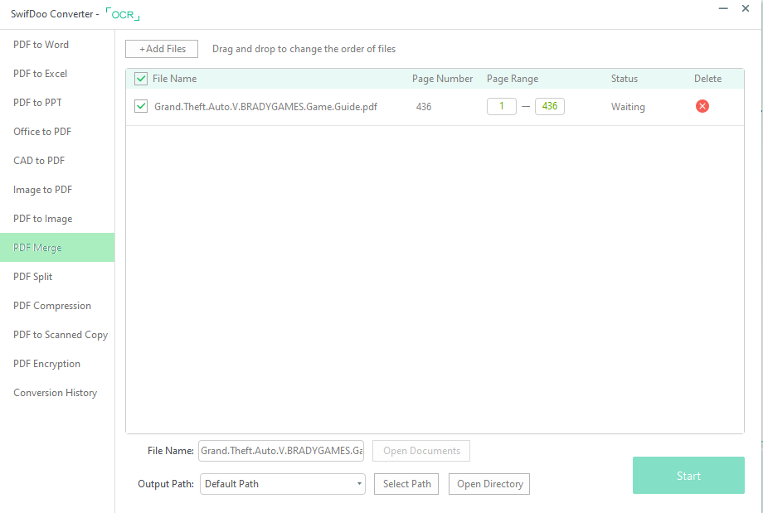This screenshot has width=763, height=513.
Task: Select the Grand.Theft.Auto.V.BRADYGAMES.Game.Guide.pdf file name
Action: point(265,107)
